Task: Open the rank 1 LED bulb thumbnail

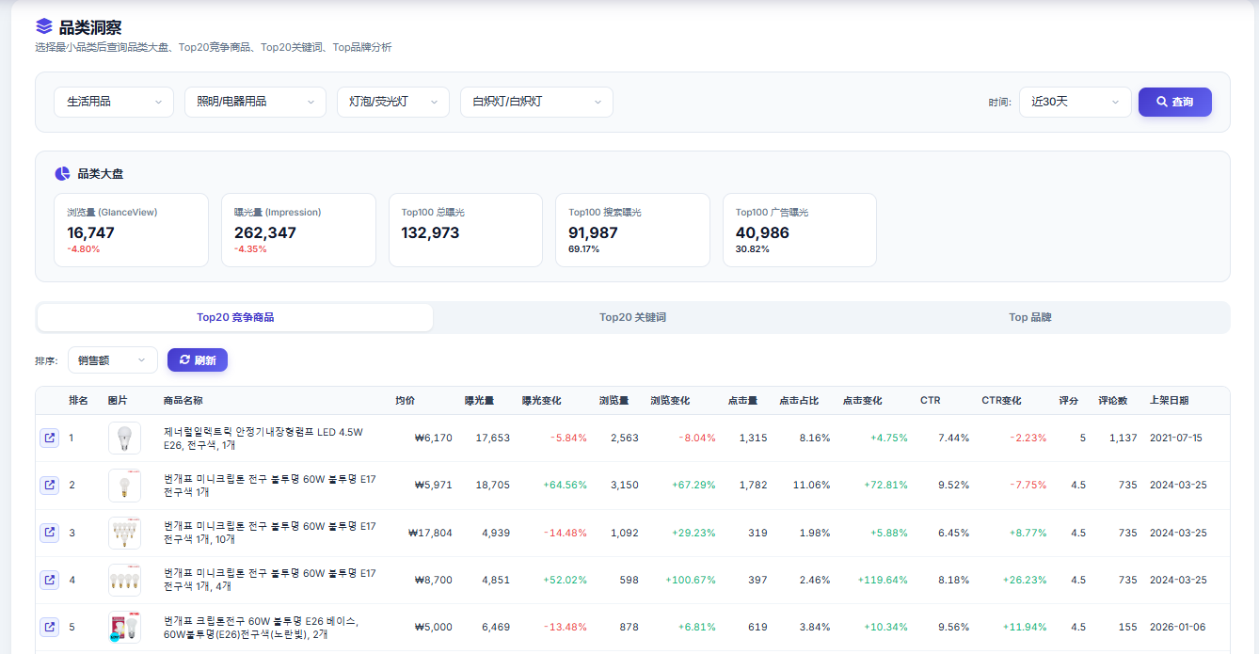Action: 124,438
